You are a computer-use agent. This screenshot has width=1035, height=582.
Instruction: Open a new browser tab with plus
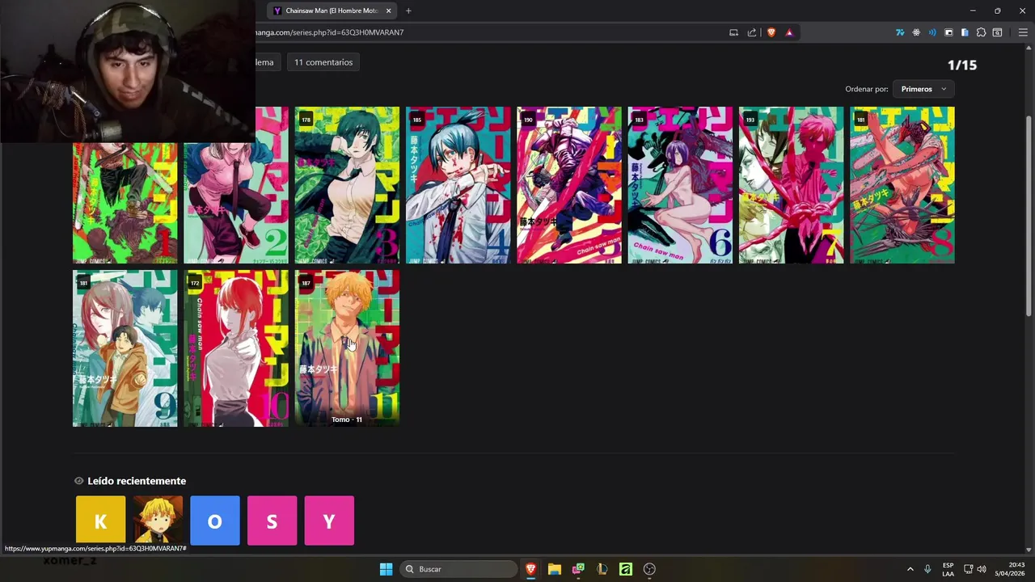click(408, 11)
